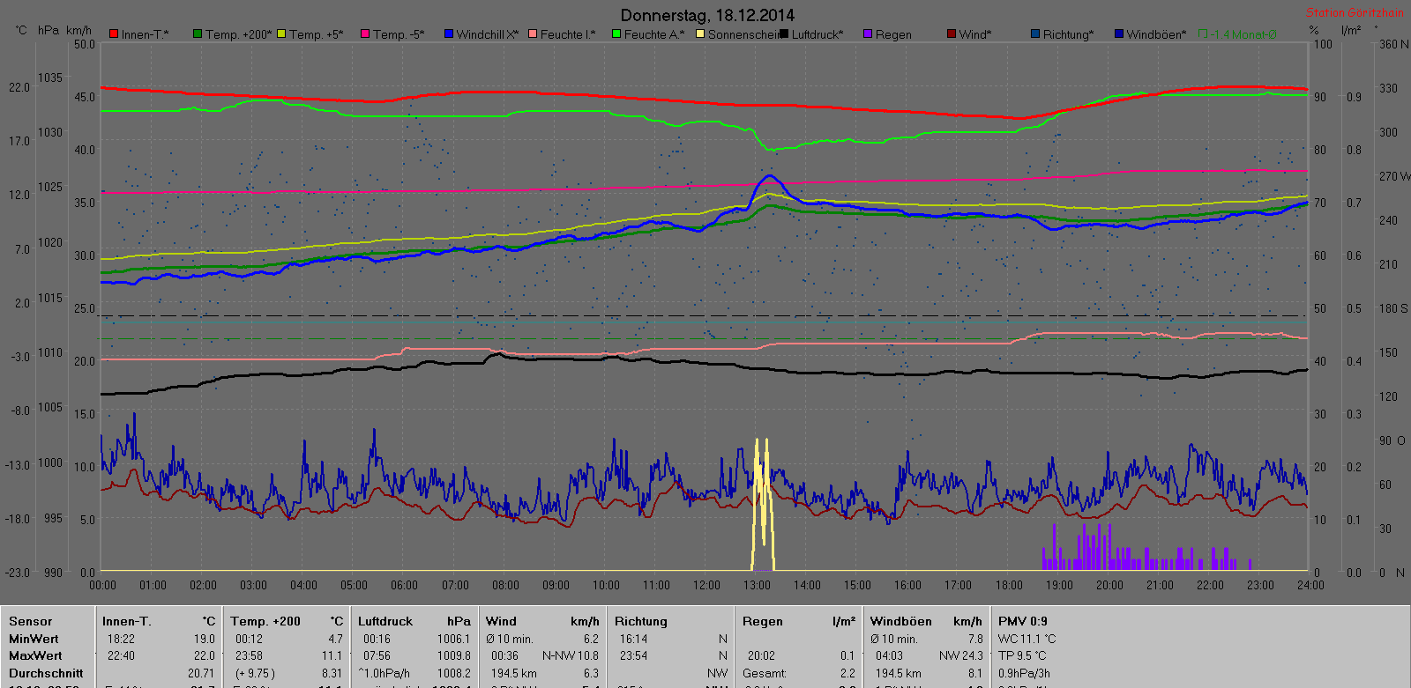Click the 00:00 time axis label
Screen dimensions: 1411x688
click(x=102, y=585)
